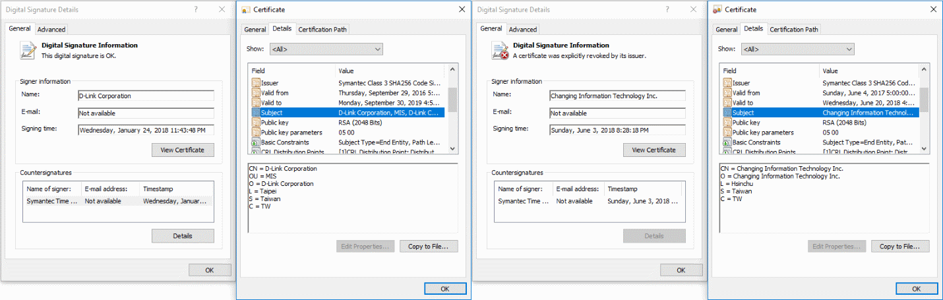Click 'L = Taipei' text in D-Link certificate
943x300 pixels.
[x=264, y=191]
